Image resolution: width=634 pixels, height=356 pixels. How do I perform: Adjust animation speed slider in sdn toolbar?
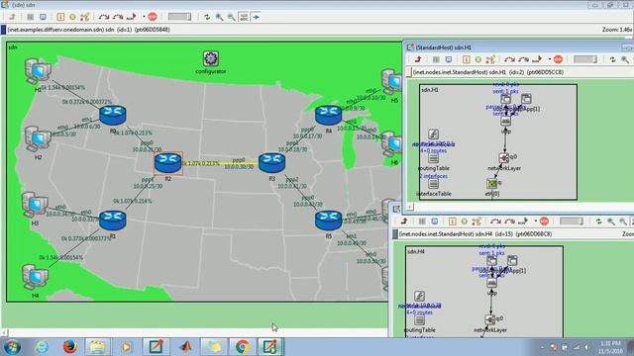point(179,17)
